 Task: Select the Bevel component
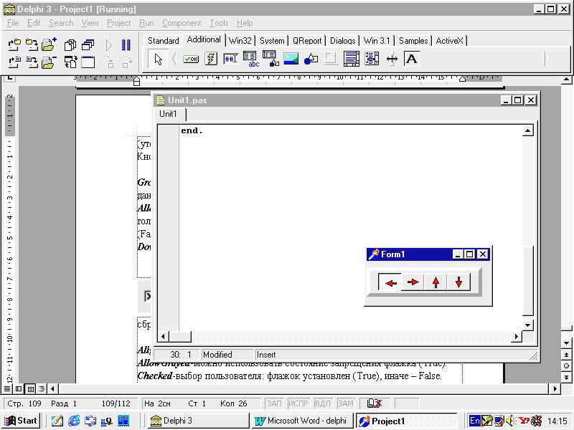(331, 59)
